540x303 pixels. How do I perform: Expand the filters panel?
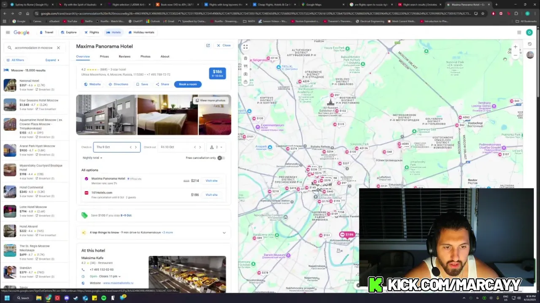52,60
